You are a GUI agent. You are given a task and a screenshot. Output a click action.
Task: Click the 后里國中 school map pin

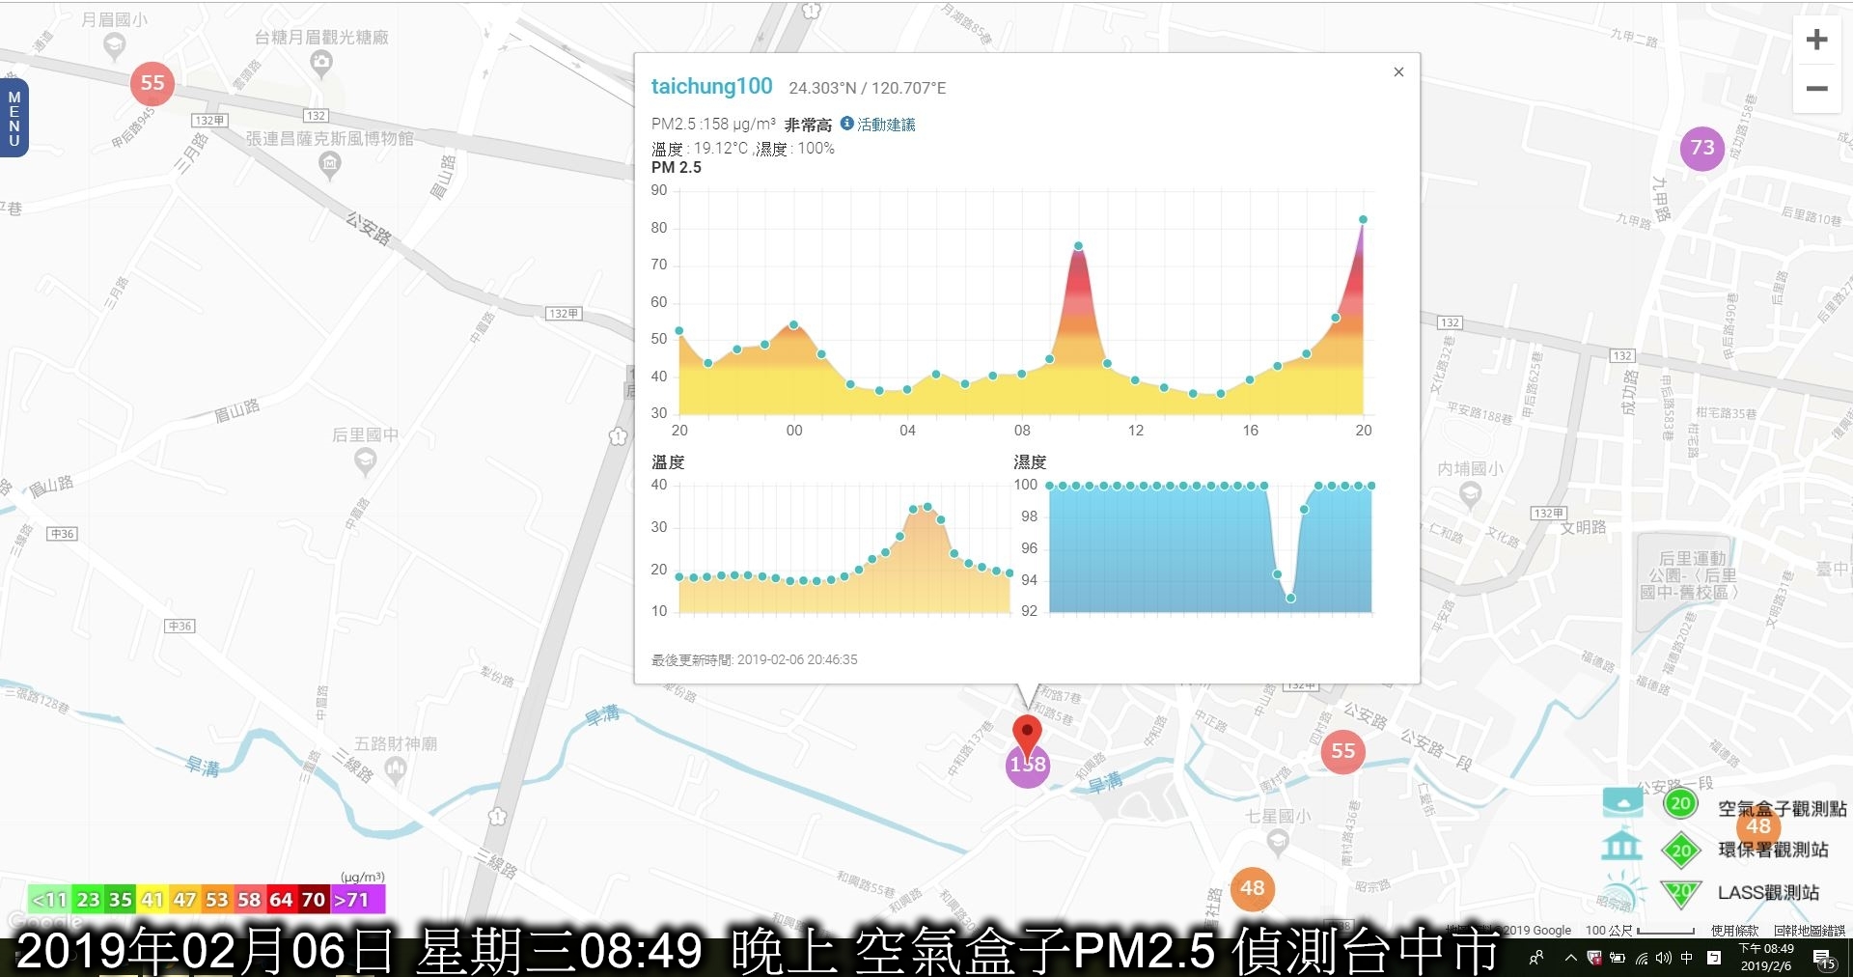point(365,461)
